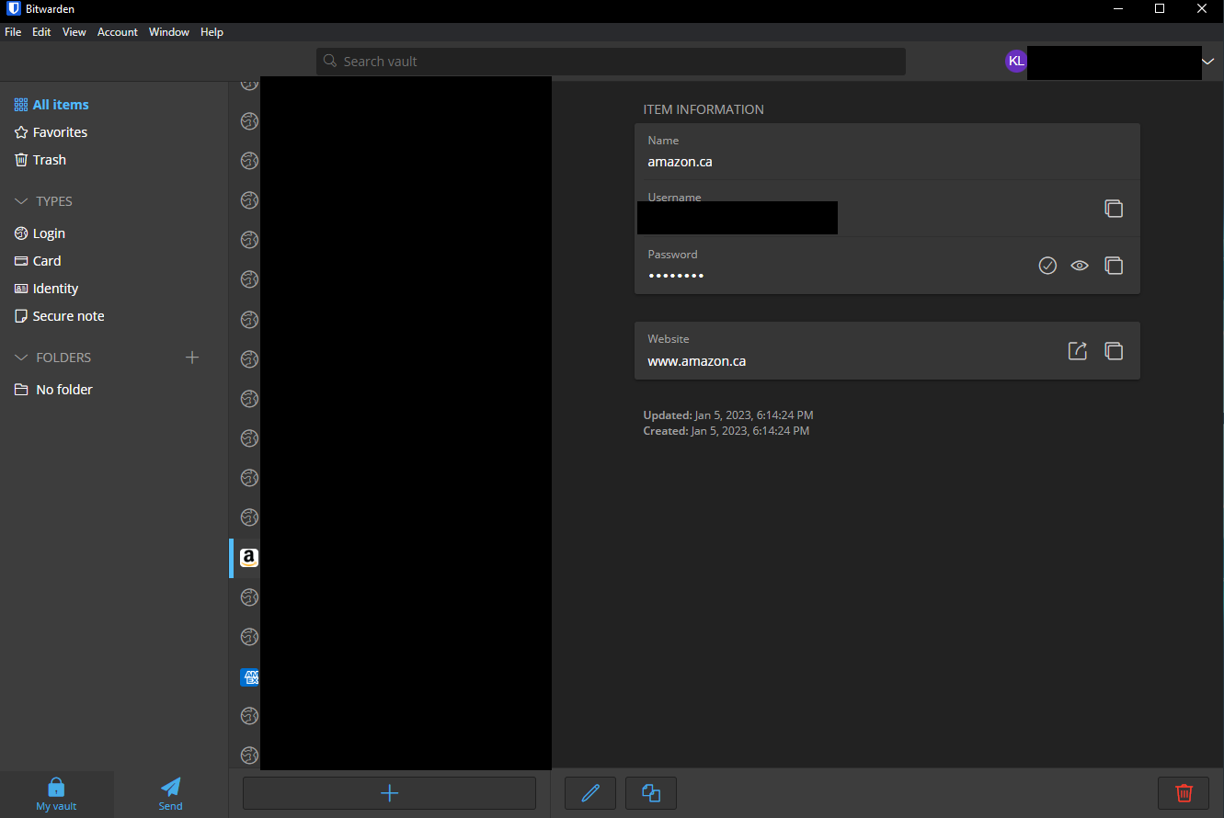1224x818 pixels.
Task: Filter by Card type
Action: tap(38, 261)
